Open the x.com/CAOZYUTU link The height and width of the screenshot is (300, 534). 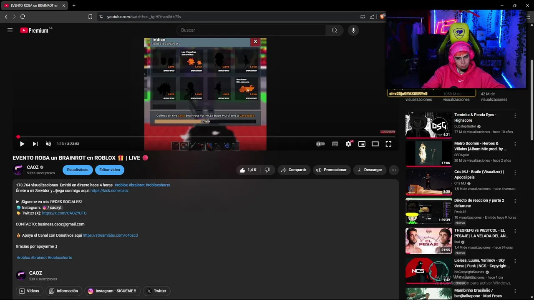pos(64,213)
